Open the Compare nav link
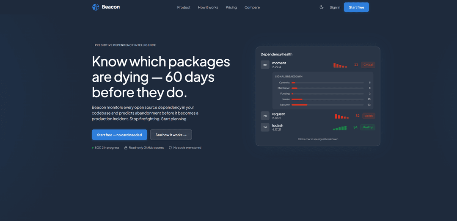This screenshot has width=457, height=221. click(x=252, y=7)
